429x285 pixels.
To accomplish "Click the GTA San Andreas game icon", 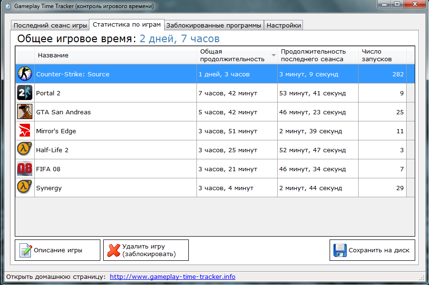I will [25, 111].
